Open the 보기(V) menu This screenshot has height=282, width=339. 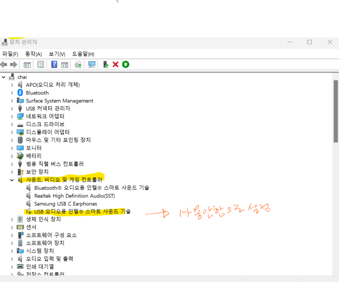[57, 54]
